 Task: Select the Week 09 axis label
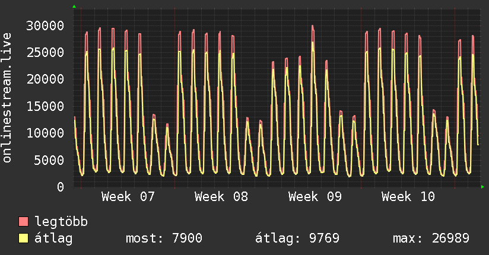[315, 197]
